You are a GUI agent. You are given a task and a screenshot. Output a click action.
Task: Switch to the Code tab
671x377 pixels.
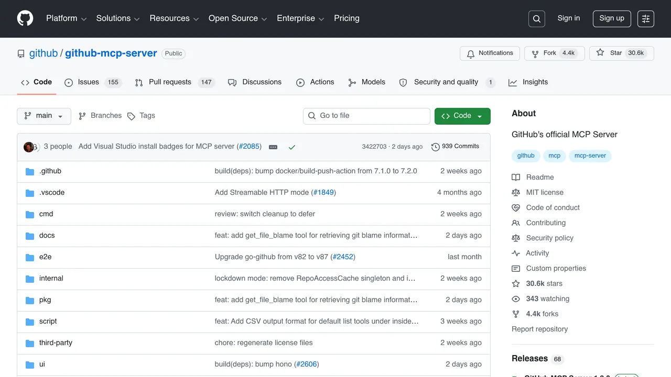[x=37, y=82]
